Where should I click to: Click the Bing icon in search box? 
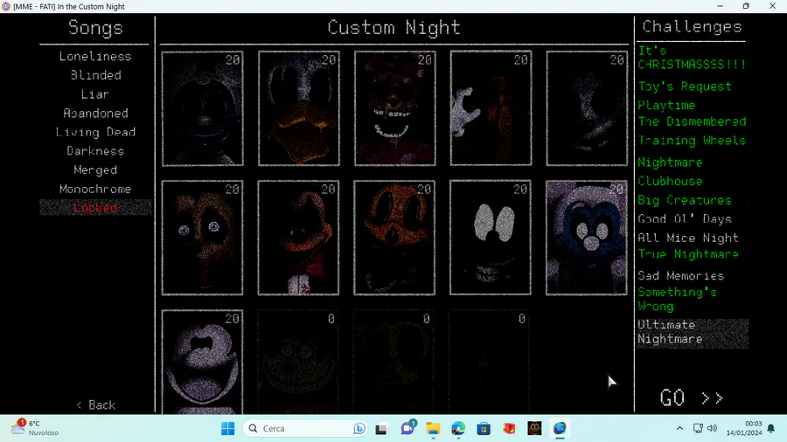point(359,429)
